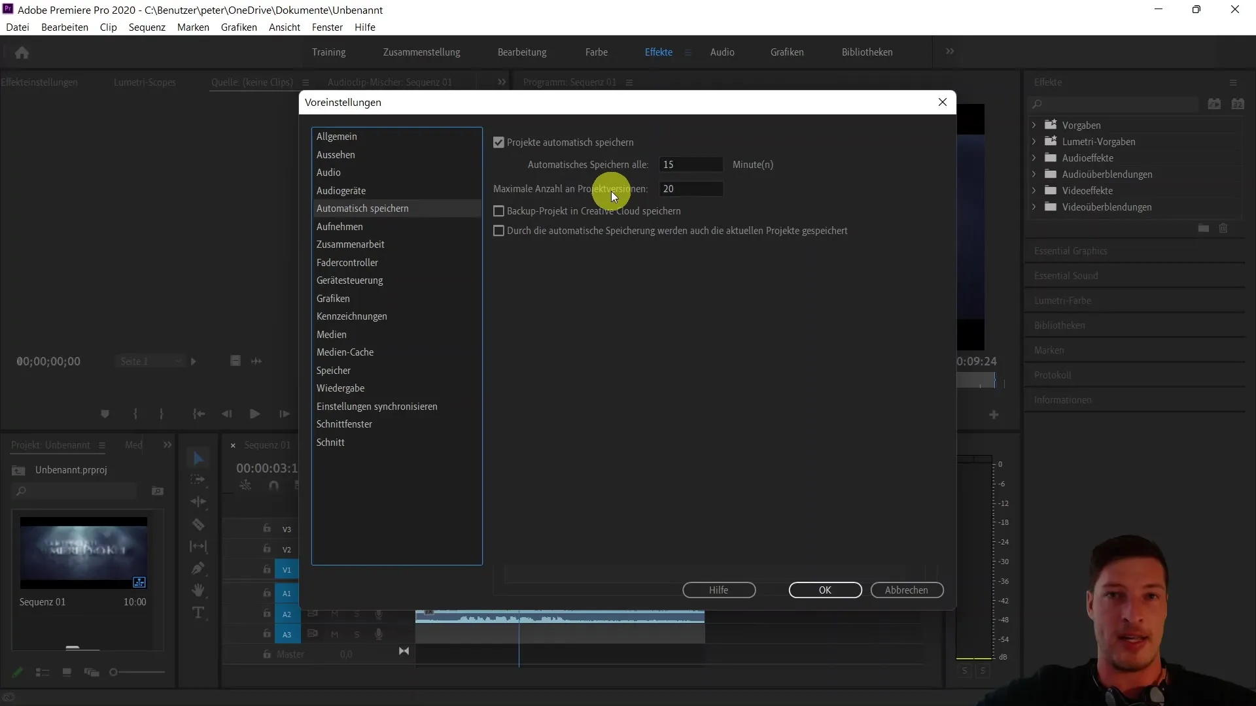Screen dimensions: 1256x706
Task: Toggle Backup-Projekt in Creative Cloud speichern
Action: click(498, 210)
